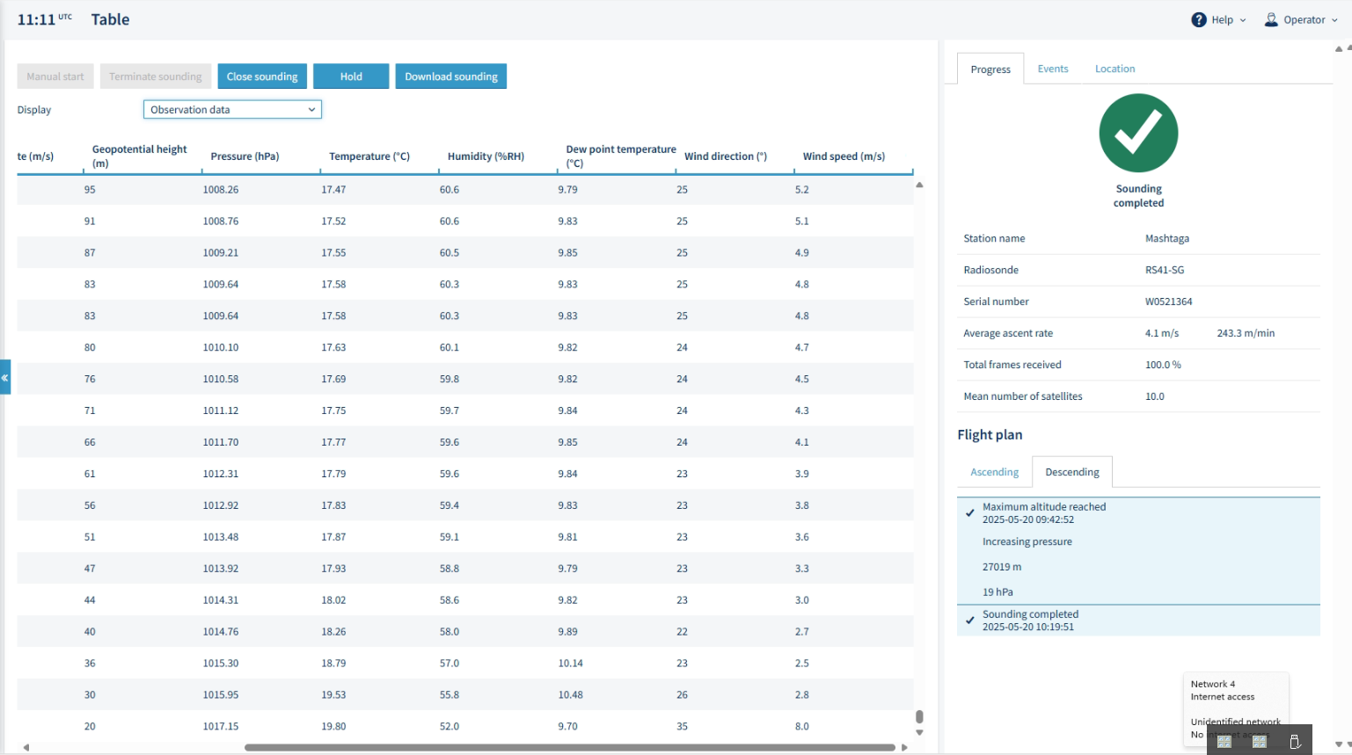
Task: Click the table scroll-down arrow icon
Action: [919, 732]
